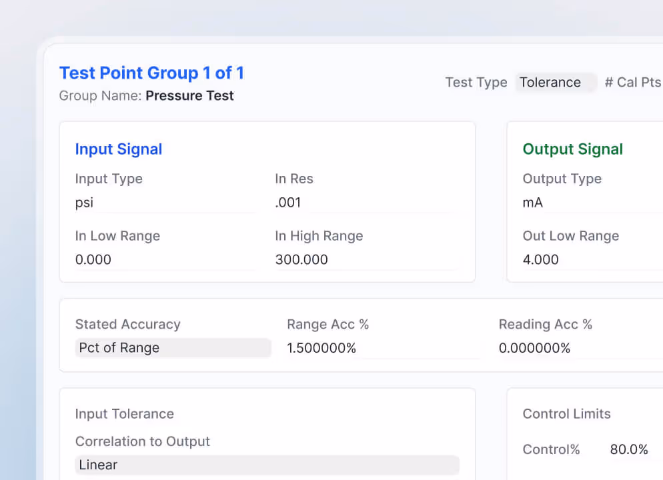Click the In Res .001 field
This screenshot has width=663, height=480.
pyautogui.click(x=367, y=203)
